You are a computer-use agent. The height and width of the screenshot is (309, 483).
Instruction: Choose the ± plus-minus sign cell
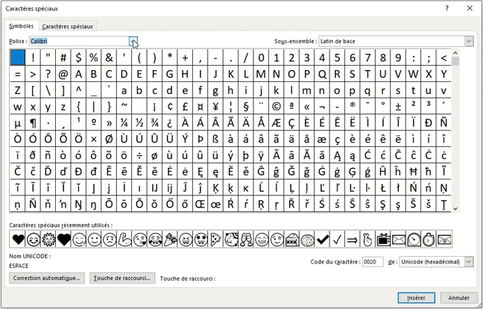[x=399, y=107]
